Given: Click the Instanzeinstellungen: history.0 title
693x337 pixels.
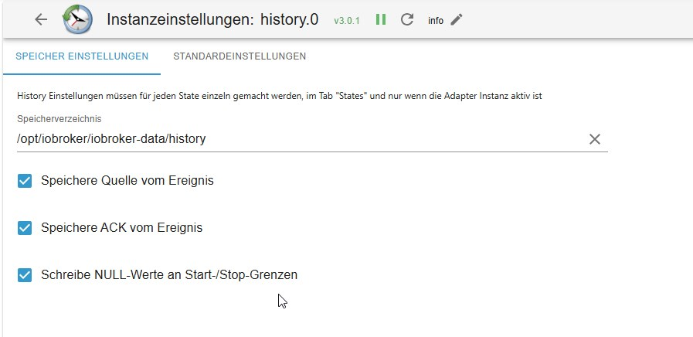Looking at the screenshot, I should pyautogui.click(x=212, y=20).
